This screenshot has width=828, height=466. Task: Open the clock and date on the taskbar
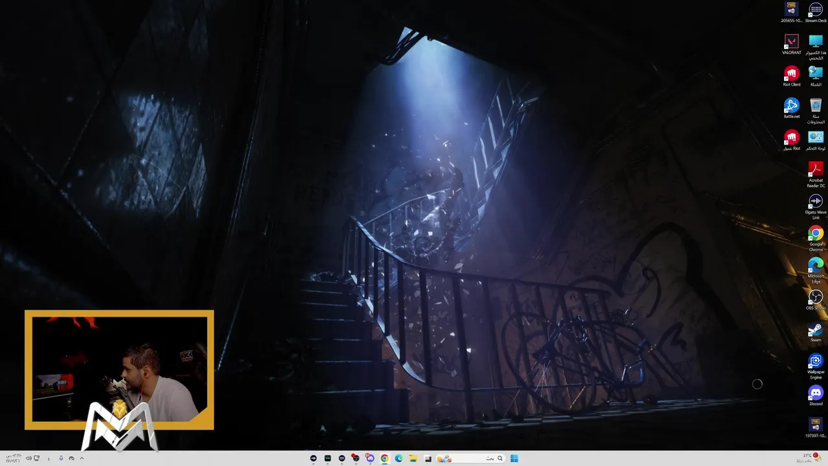[x=14, y=458]
